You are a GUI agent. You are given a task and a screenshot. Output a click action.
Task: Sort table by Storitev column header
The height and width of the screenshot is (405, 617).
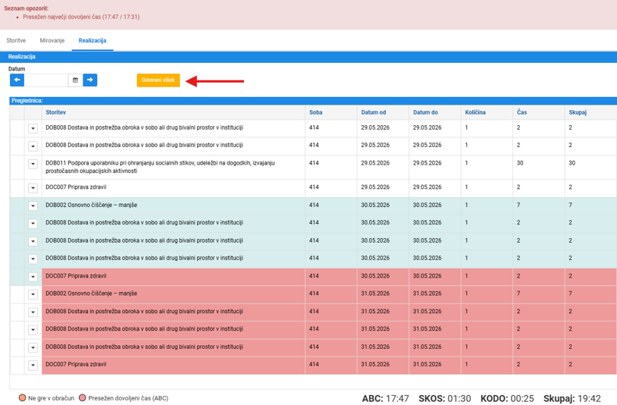pyautogui.click(x=55, y=112)
